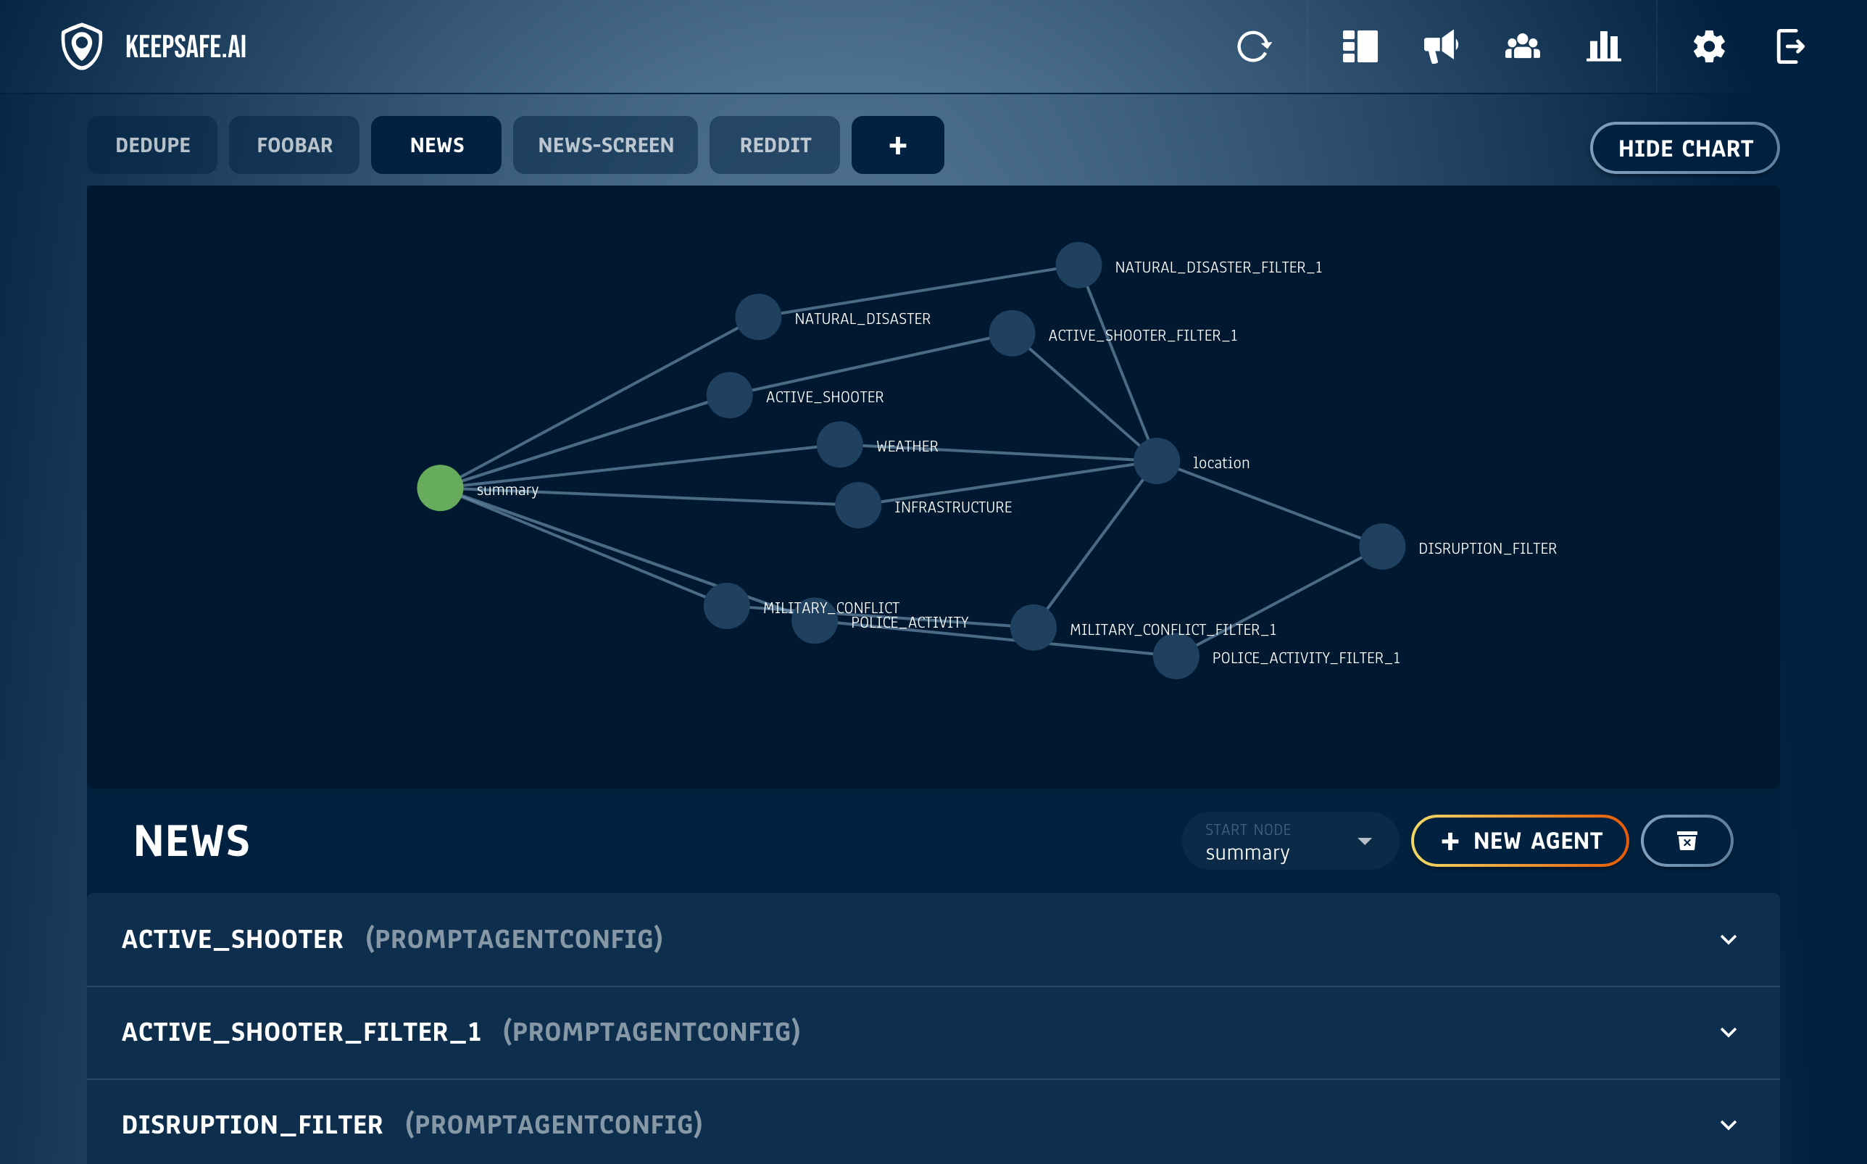Image resolution: width=1867 pixels, height=1164 pixels.
Task: Select the REDDIT tab
Action: click(774, 145)
